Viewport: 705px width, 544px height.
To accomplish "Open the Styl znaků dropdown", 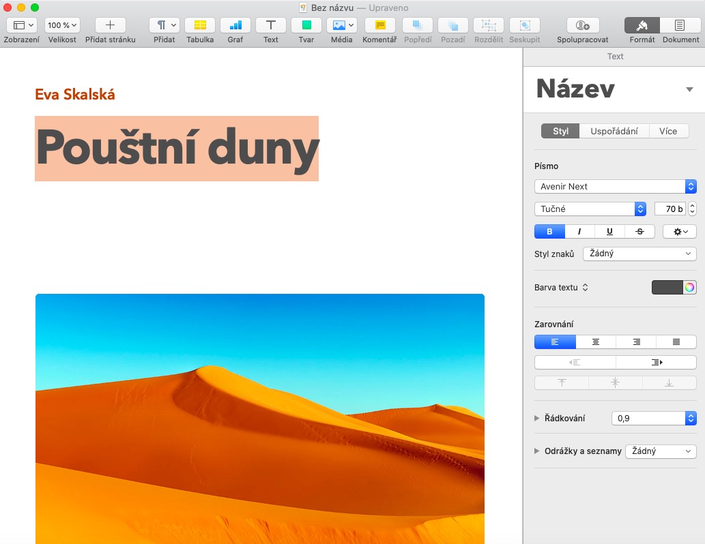I will pyautogui.click(x=639, y=254).
